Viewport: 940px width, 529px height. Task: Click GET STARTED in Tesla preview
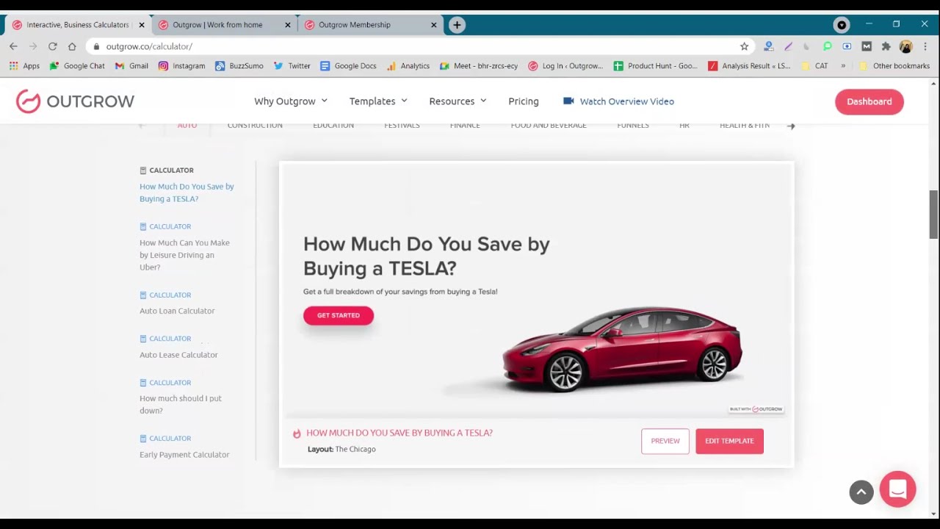click(339, 315)
